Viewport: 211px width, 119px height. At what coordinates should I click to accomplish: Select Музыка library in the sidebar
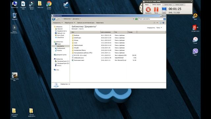coord(59,51)
